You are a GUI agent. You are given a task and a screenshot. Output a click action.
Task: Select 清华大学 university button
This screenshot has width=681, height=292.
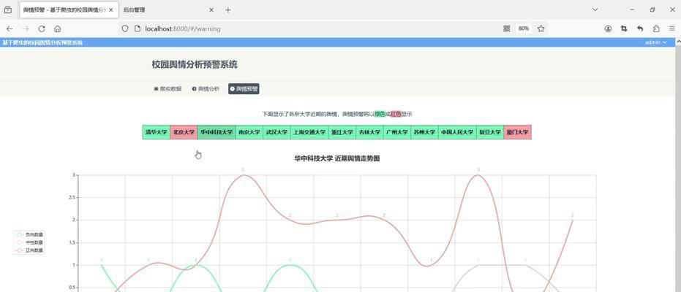pyautogui.click(x=157, y=132)
